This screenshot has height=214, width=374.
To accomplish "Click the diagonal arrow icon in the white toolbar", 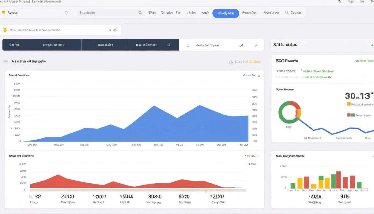I will coord(241,45).
